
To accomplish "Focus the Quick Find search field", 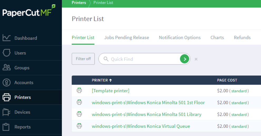I will [x=144, y=59].
